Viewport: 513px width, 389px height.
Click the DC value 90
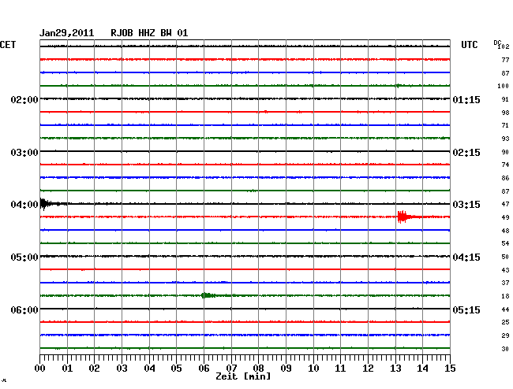[505, 152]
